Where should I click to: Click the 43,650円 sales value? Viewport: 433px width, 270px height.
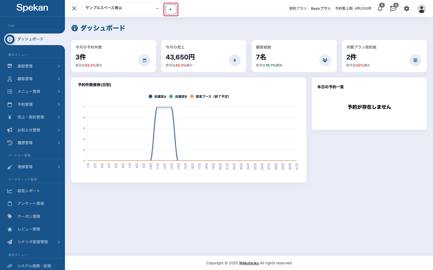[x=180, y=57]
